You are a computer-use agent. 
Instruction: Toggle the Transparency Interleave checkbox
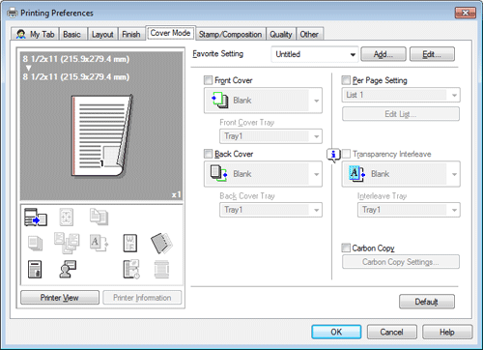pos(346,154)
